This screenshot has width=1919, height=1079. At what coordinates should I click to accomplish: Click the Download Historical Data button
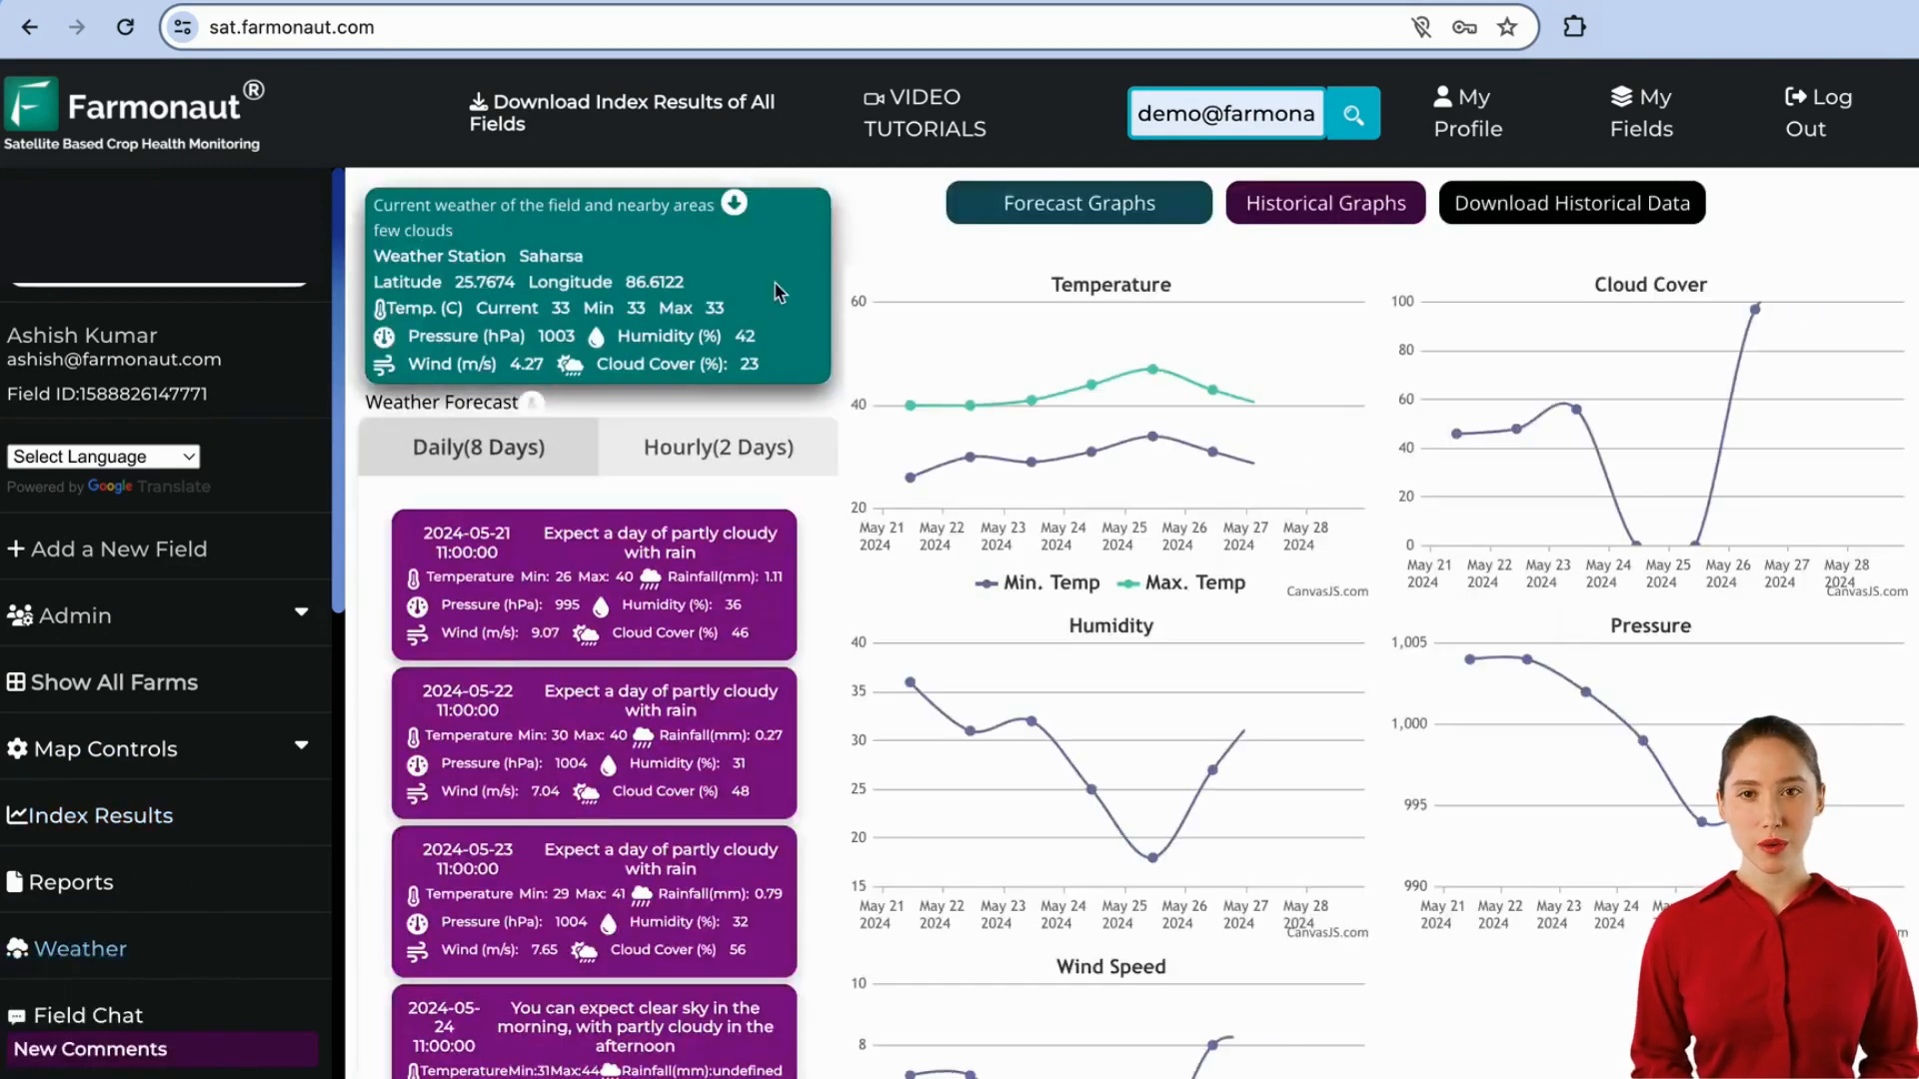(1572, 203)
